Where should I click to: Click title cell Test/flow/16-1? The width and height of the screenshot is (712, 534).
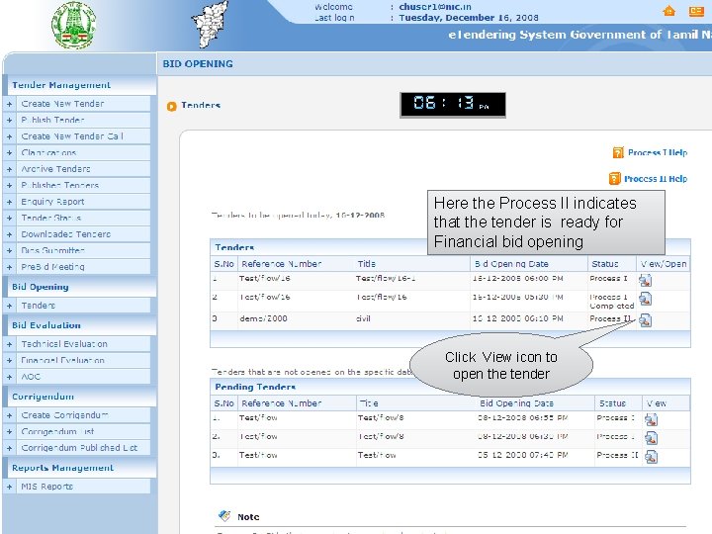click(x=386, y=278)
